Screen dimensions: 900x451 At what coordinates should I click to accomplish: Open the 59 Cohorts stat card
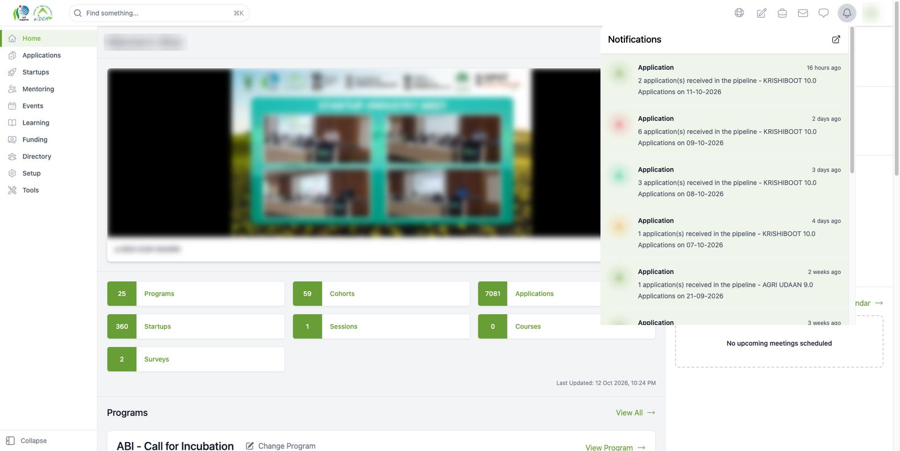click(x=381, y=294)
